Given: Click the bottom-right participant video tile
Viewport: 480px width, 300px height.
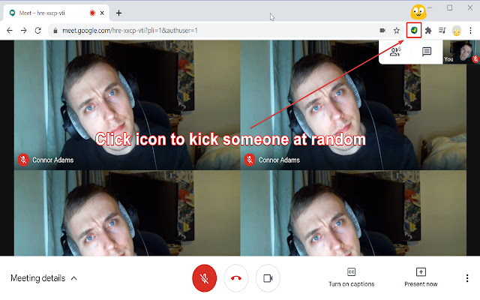Looking at the screenshot, I should click(x=353, y=213).
